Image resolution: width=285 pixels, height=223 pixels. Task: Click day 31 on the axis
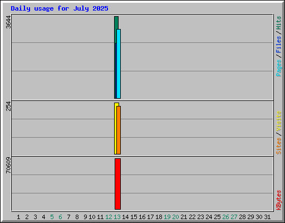267,217
